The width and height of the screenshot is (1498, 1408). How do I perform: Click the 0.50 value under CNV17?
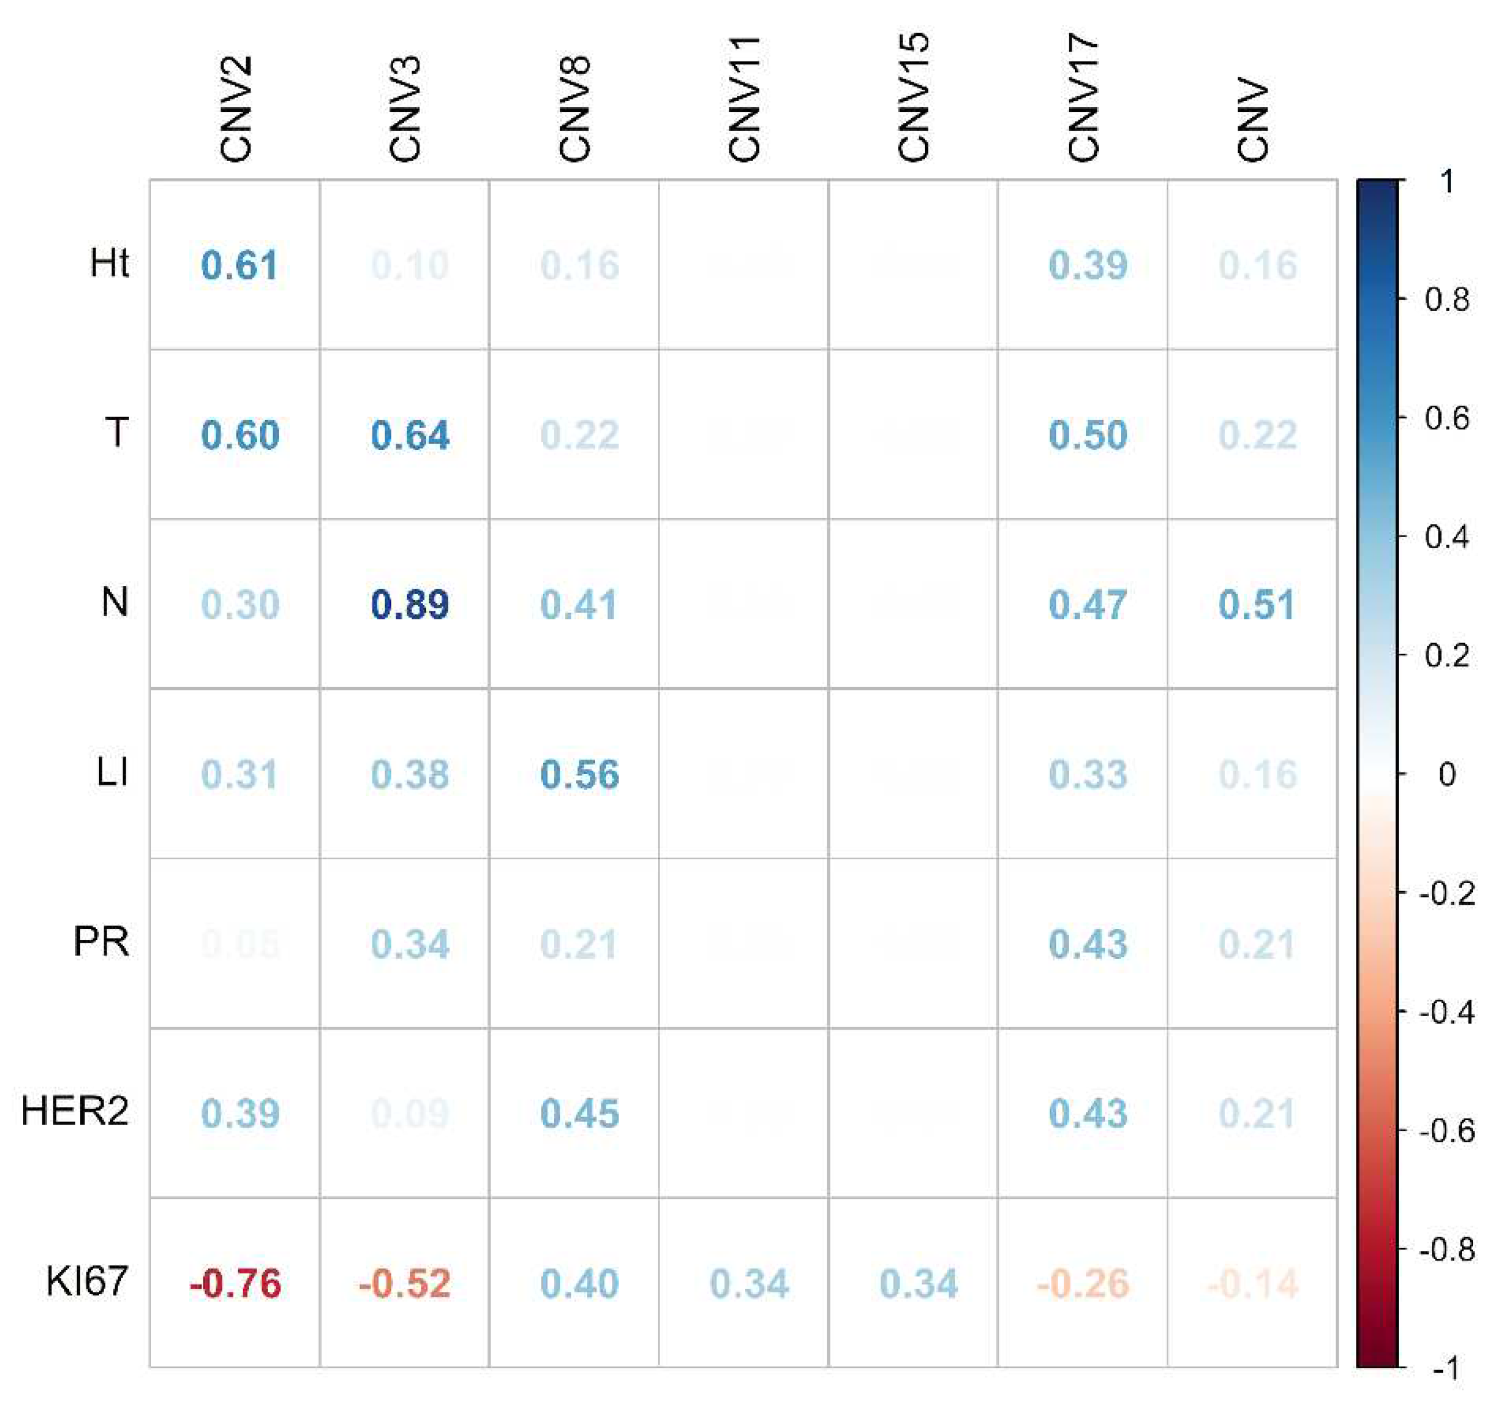(1088, 435)
